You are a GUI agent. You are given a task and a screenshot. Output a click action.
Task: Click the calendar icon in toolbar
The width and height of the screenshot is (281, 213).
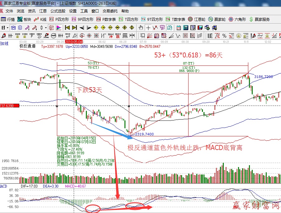click(x=178, y=28)
